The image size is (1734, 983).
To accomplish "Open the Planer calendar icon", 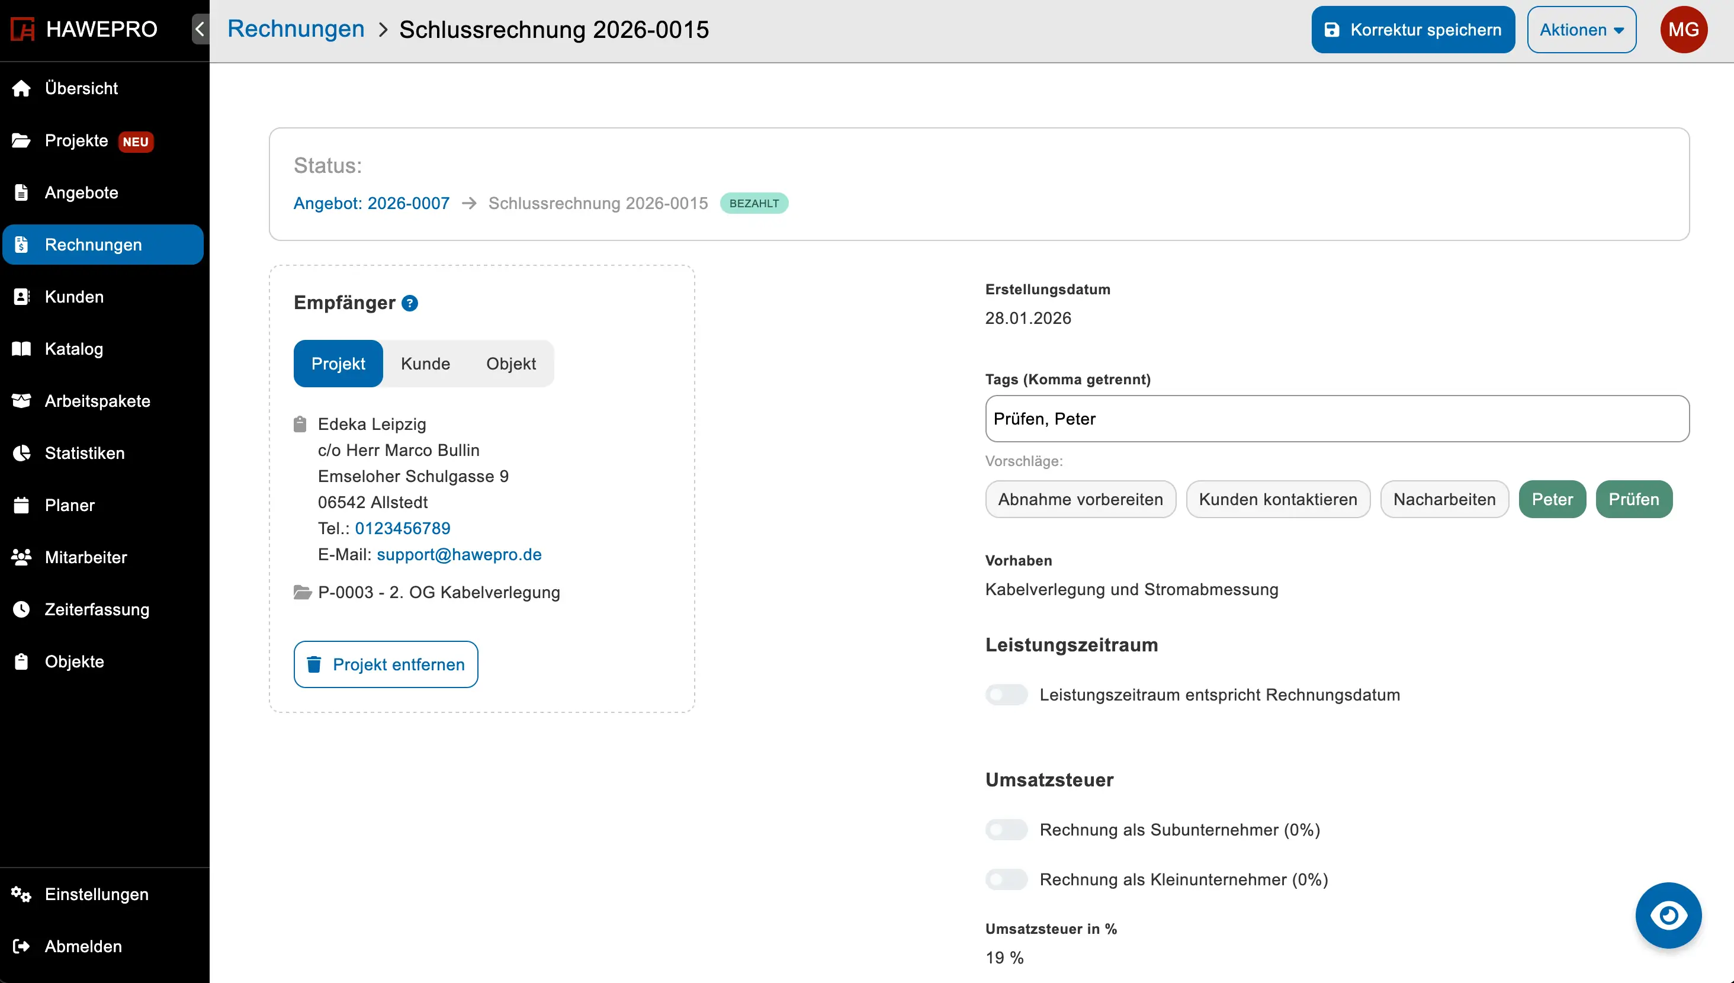I will tap(21, 505).
